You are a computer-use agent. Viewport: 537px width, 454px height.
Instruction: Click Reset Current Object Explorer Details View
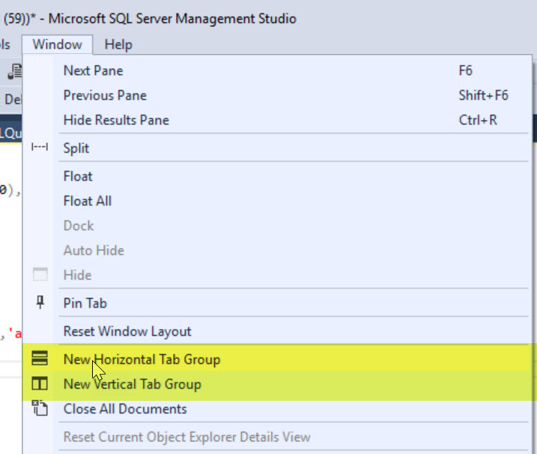[186, 437]
